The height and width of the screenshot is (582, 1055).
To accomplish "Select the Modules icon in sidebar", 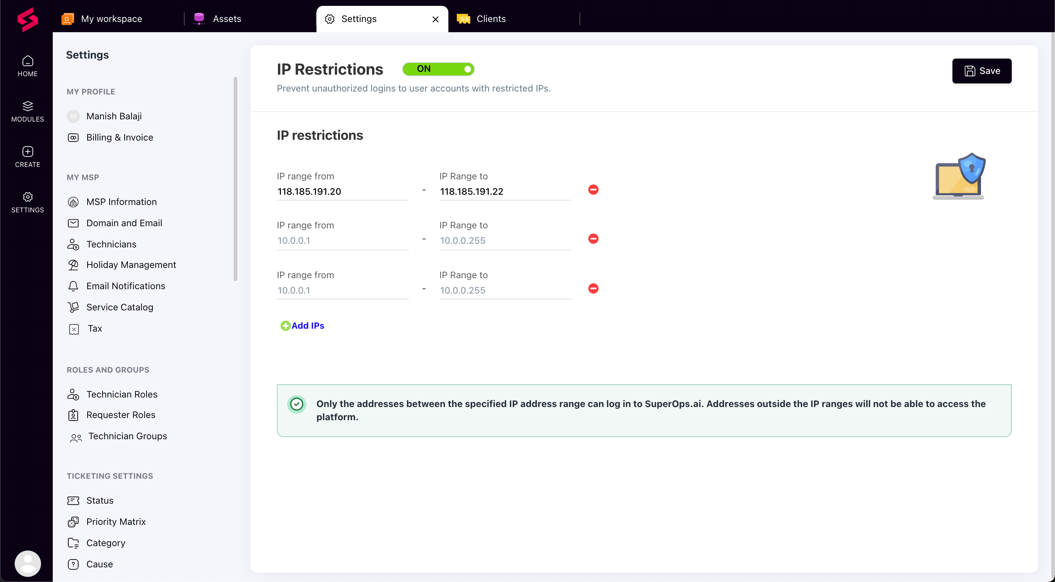I will pos(27,111).
